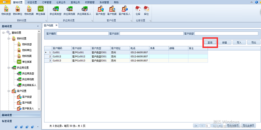261x130 pixels.
Task: Click the blue info icon at title bar
Action: click(x=256, y=2)
